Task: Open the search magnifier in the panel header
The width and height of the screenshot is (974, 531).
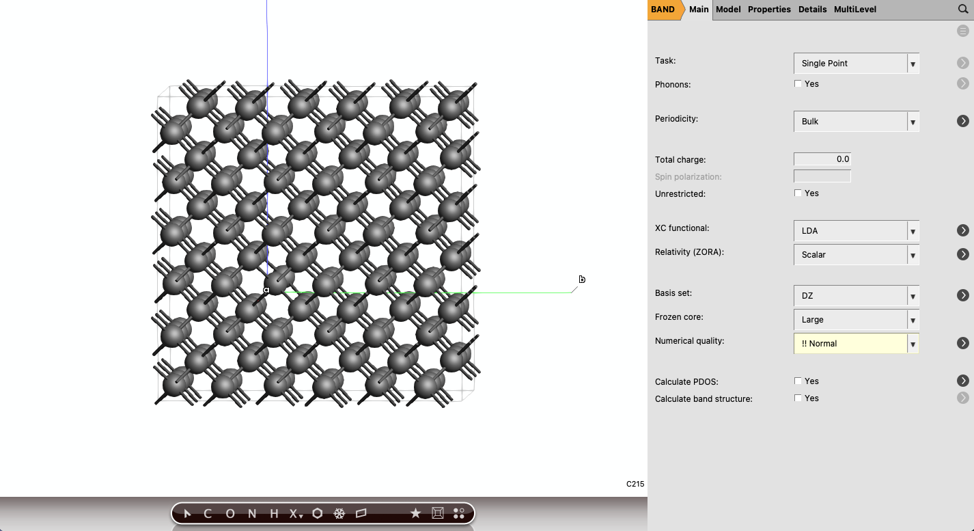Action: (962, 10)
